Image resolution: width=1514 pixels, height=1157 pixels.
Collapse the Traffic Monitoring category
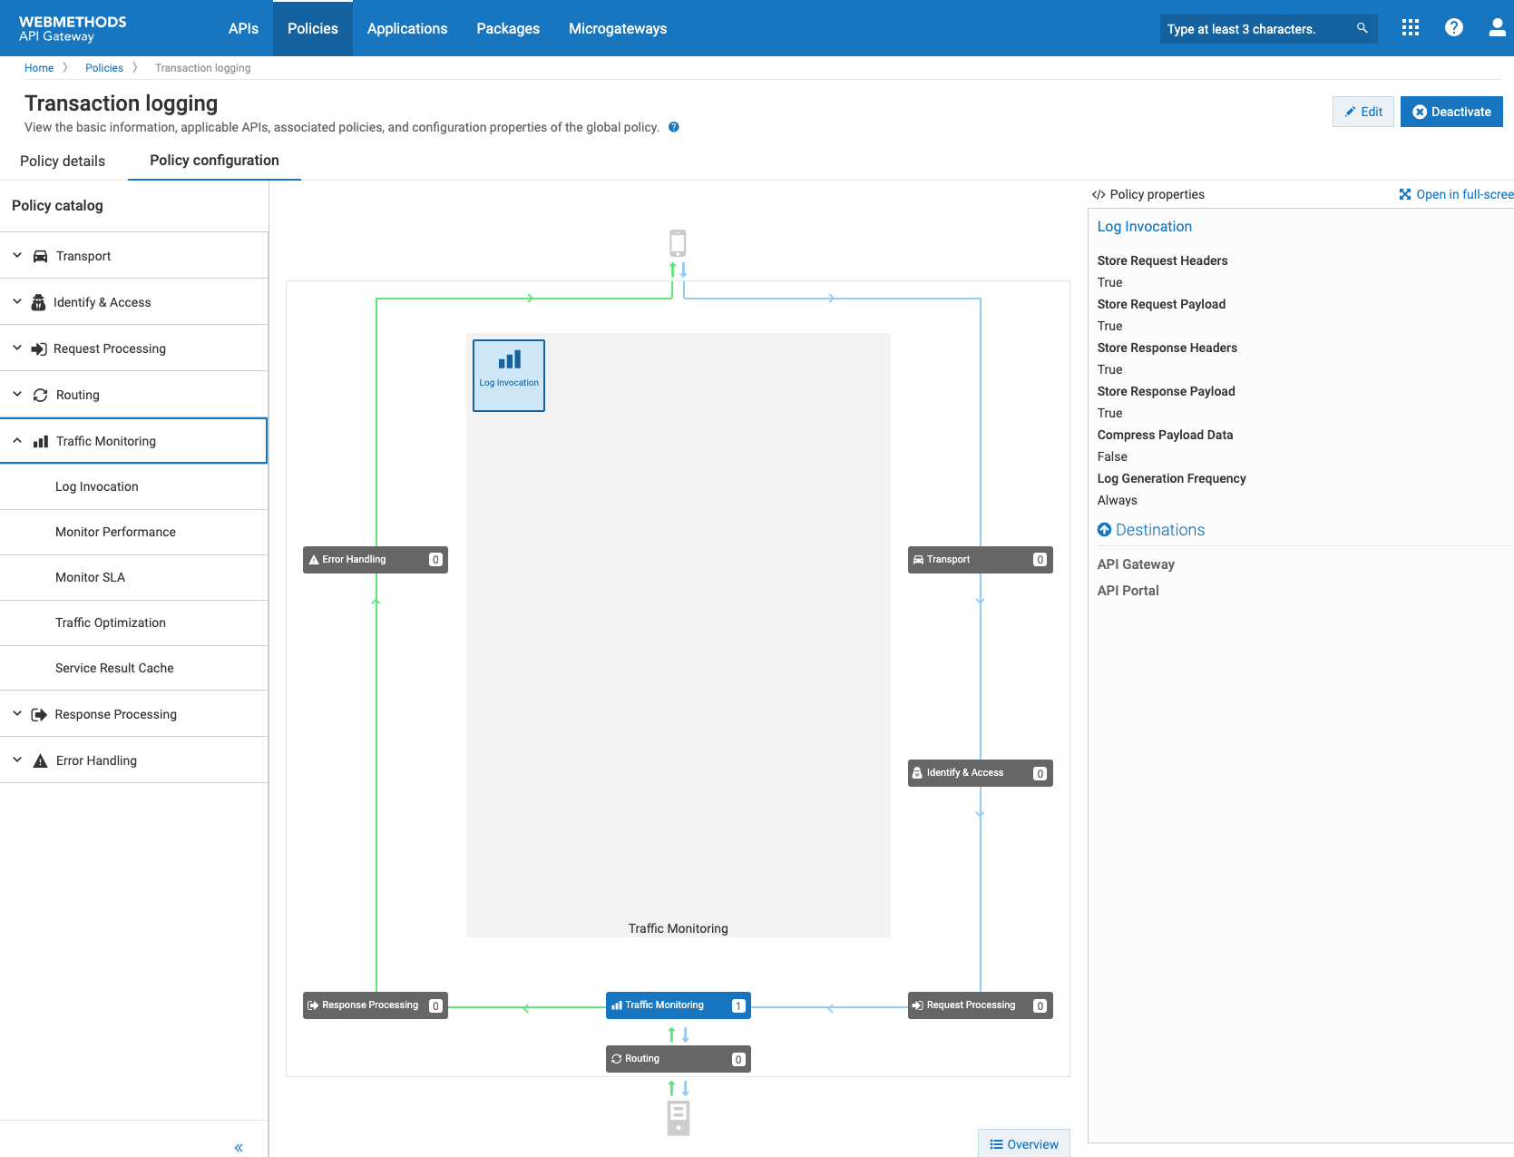pyautogui.click(x=17, y=441)
